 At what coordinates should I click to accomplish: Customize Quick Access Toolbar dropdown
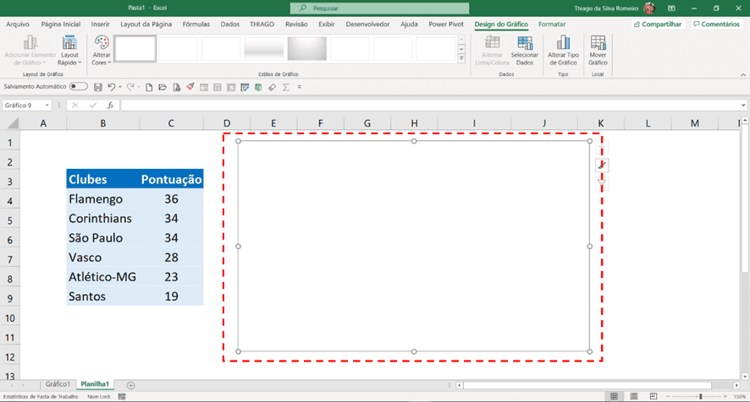pos(300,87)
